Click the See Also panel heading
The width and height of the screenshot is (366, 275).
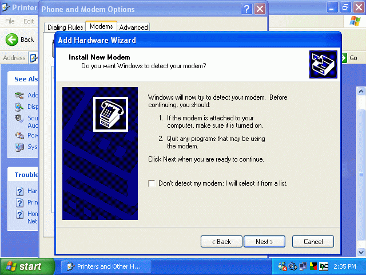click(x=26, y=79)
